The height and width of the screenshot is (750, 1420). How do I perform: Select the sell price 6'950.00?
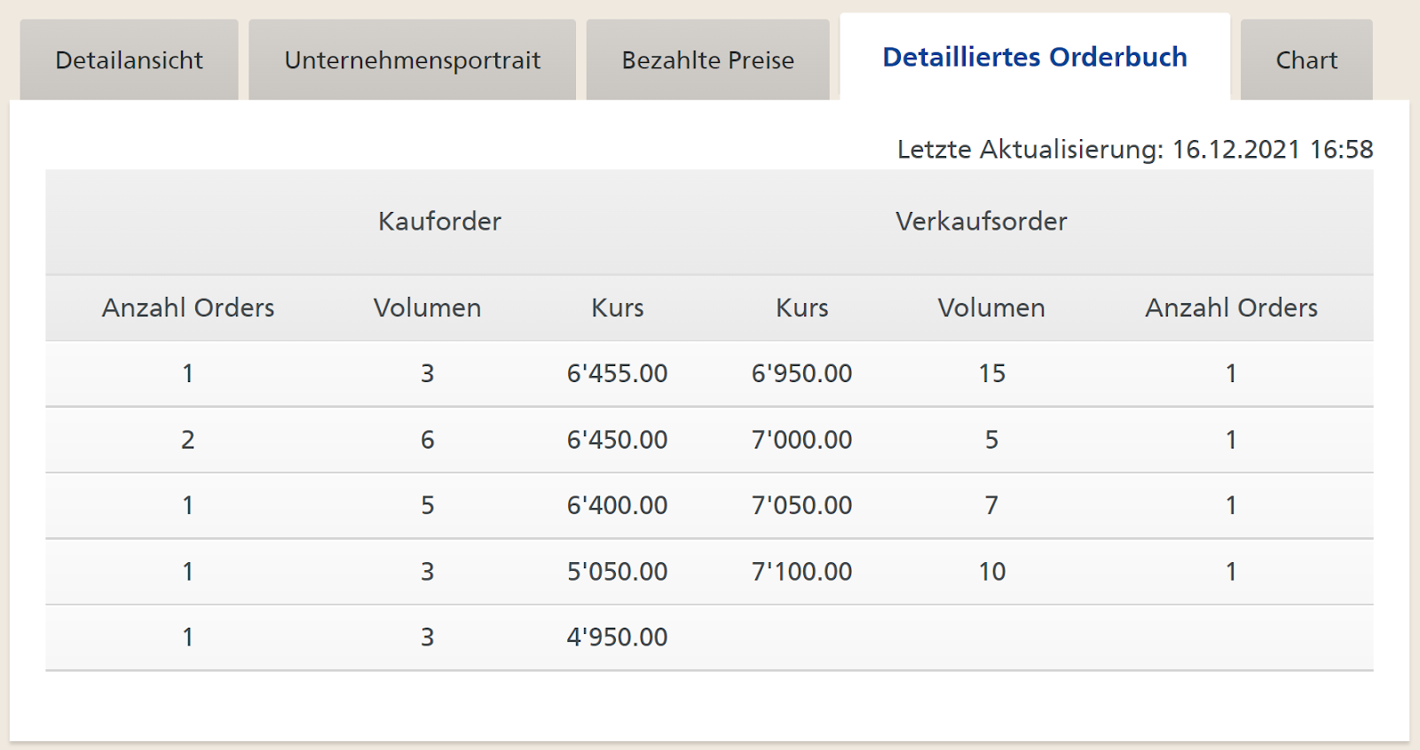pos(801,373)
